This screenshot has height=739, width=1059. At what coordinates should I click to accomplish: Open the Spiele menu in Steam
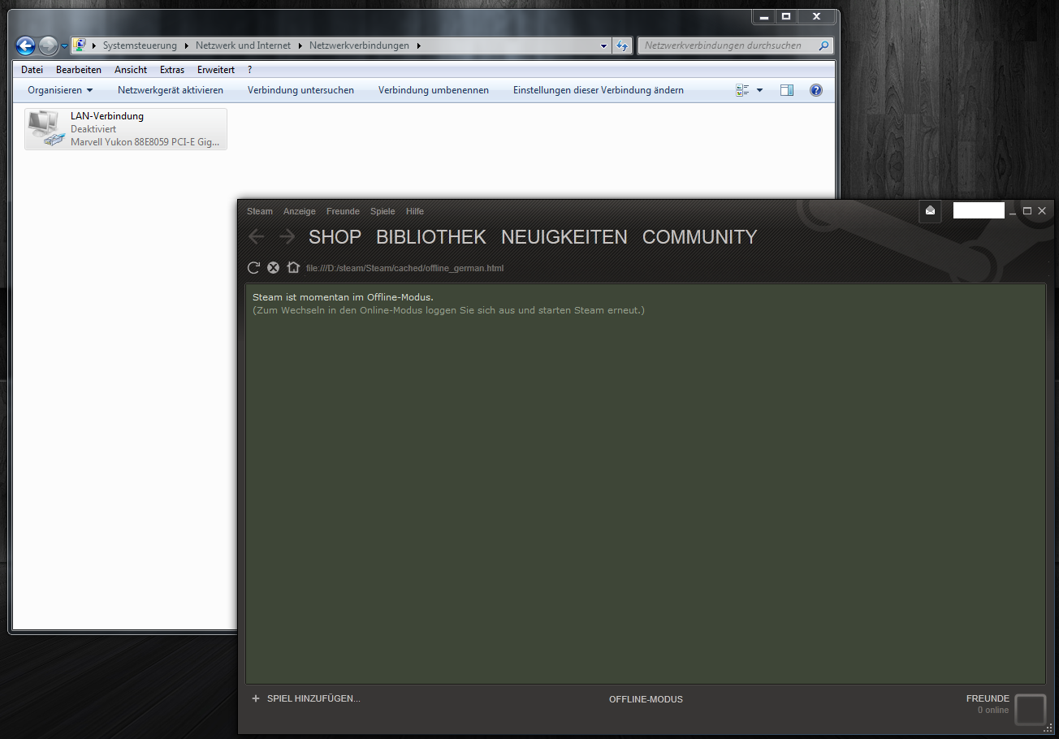pos(383,211)
